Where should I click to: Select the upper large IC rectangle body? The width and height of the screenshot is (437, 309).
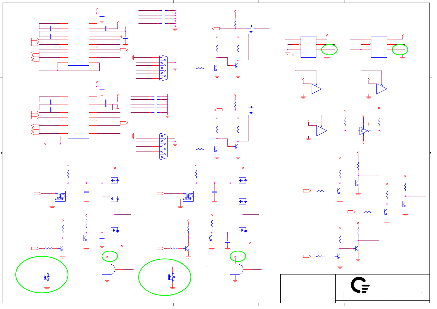[x=78, y=43]
